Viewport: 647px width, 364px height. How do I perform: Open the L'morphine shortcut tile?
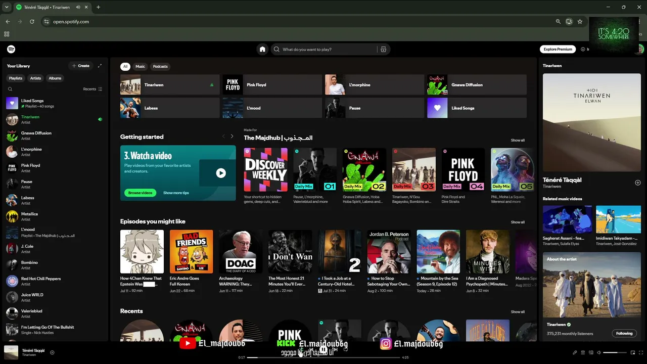click(x=375, y=85)
